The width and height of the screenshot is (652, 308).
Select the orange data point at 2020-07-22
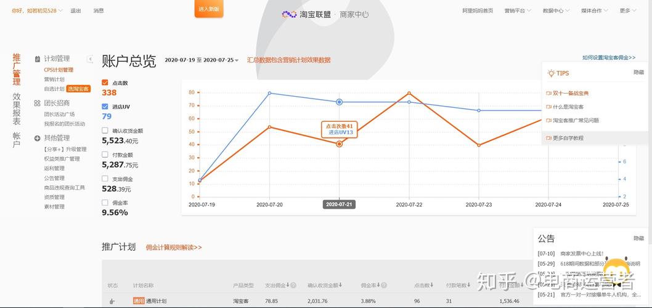[x=409, y=93]
